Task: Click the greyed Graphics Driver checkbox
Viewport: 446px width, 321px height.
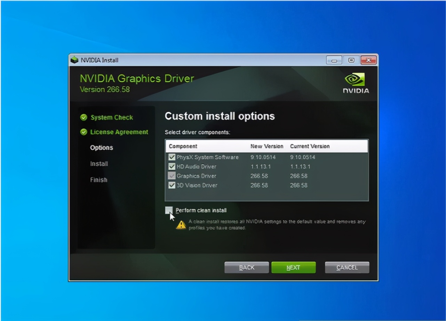Action: point(172,176)
